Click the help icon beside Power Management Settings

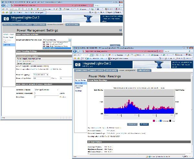click(120, 30)
